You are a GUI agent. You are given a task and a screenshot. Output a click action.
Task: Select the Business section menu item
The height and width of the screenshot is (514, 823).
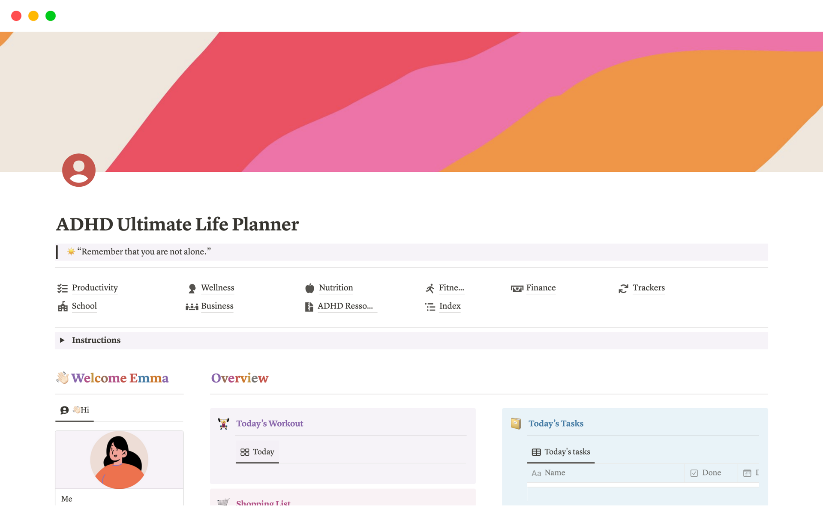[x=217, y=305]
